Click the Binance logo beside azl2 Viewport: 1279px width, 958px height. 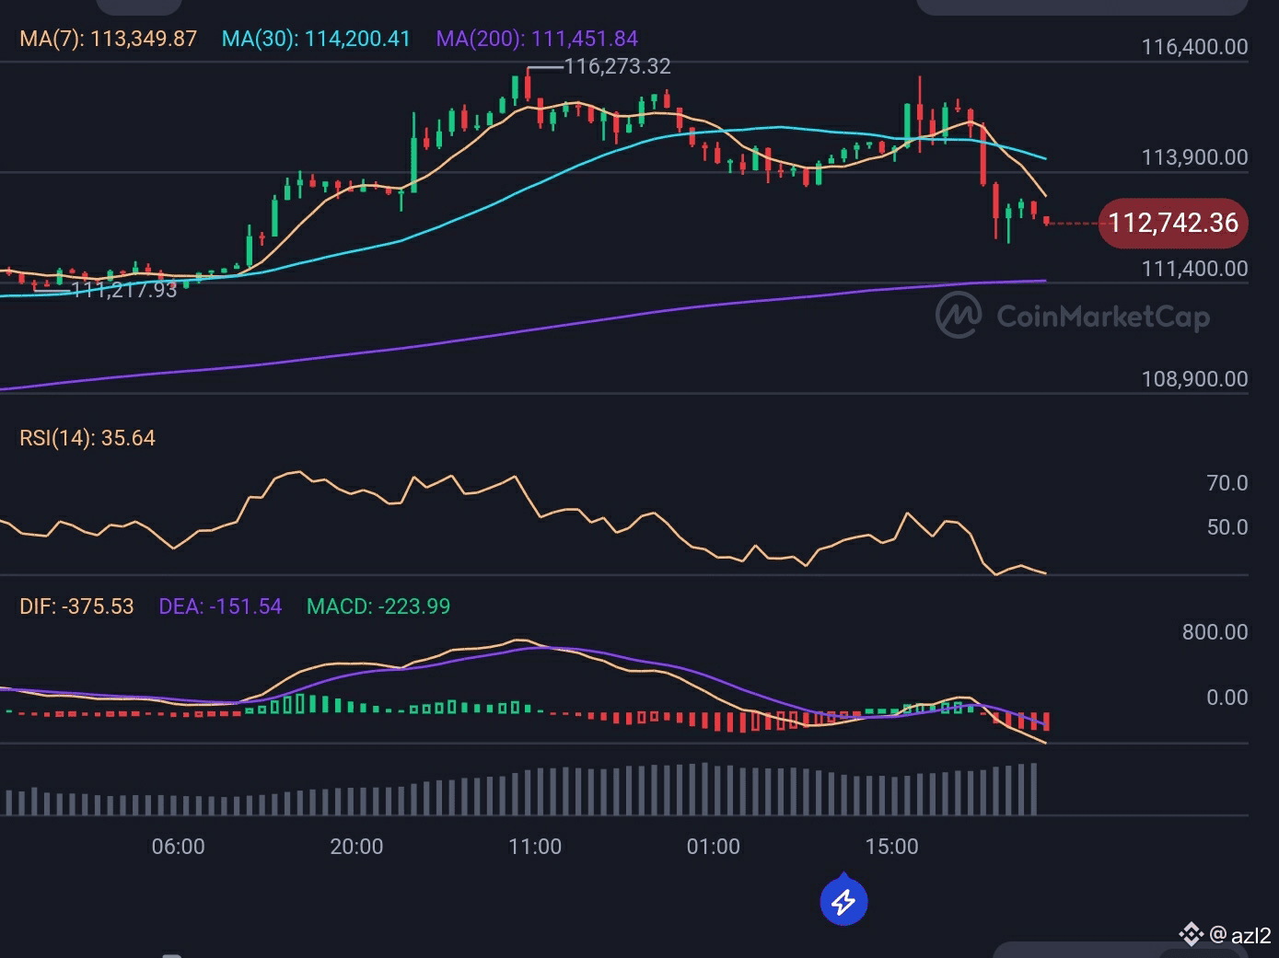[x=1192, y=935]
